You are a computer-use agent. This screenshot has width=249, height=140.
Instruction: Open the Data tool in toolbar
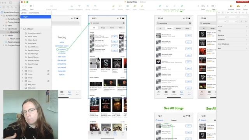31,6
